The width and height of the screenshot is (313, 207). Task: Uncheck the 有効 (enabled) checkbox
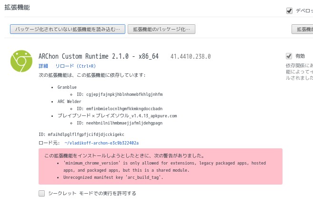[289, 56]
